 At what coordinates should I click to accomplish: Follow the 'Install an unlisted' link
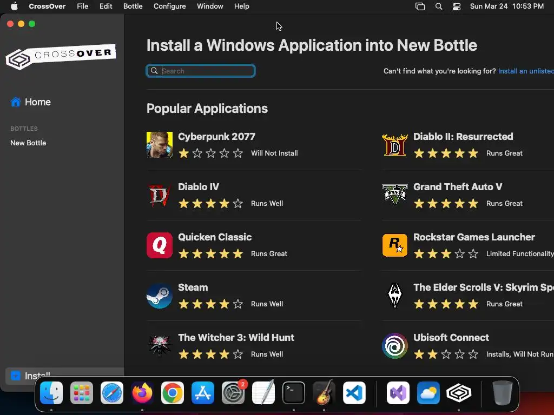click(x=526, y=71)
